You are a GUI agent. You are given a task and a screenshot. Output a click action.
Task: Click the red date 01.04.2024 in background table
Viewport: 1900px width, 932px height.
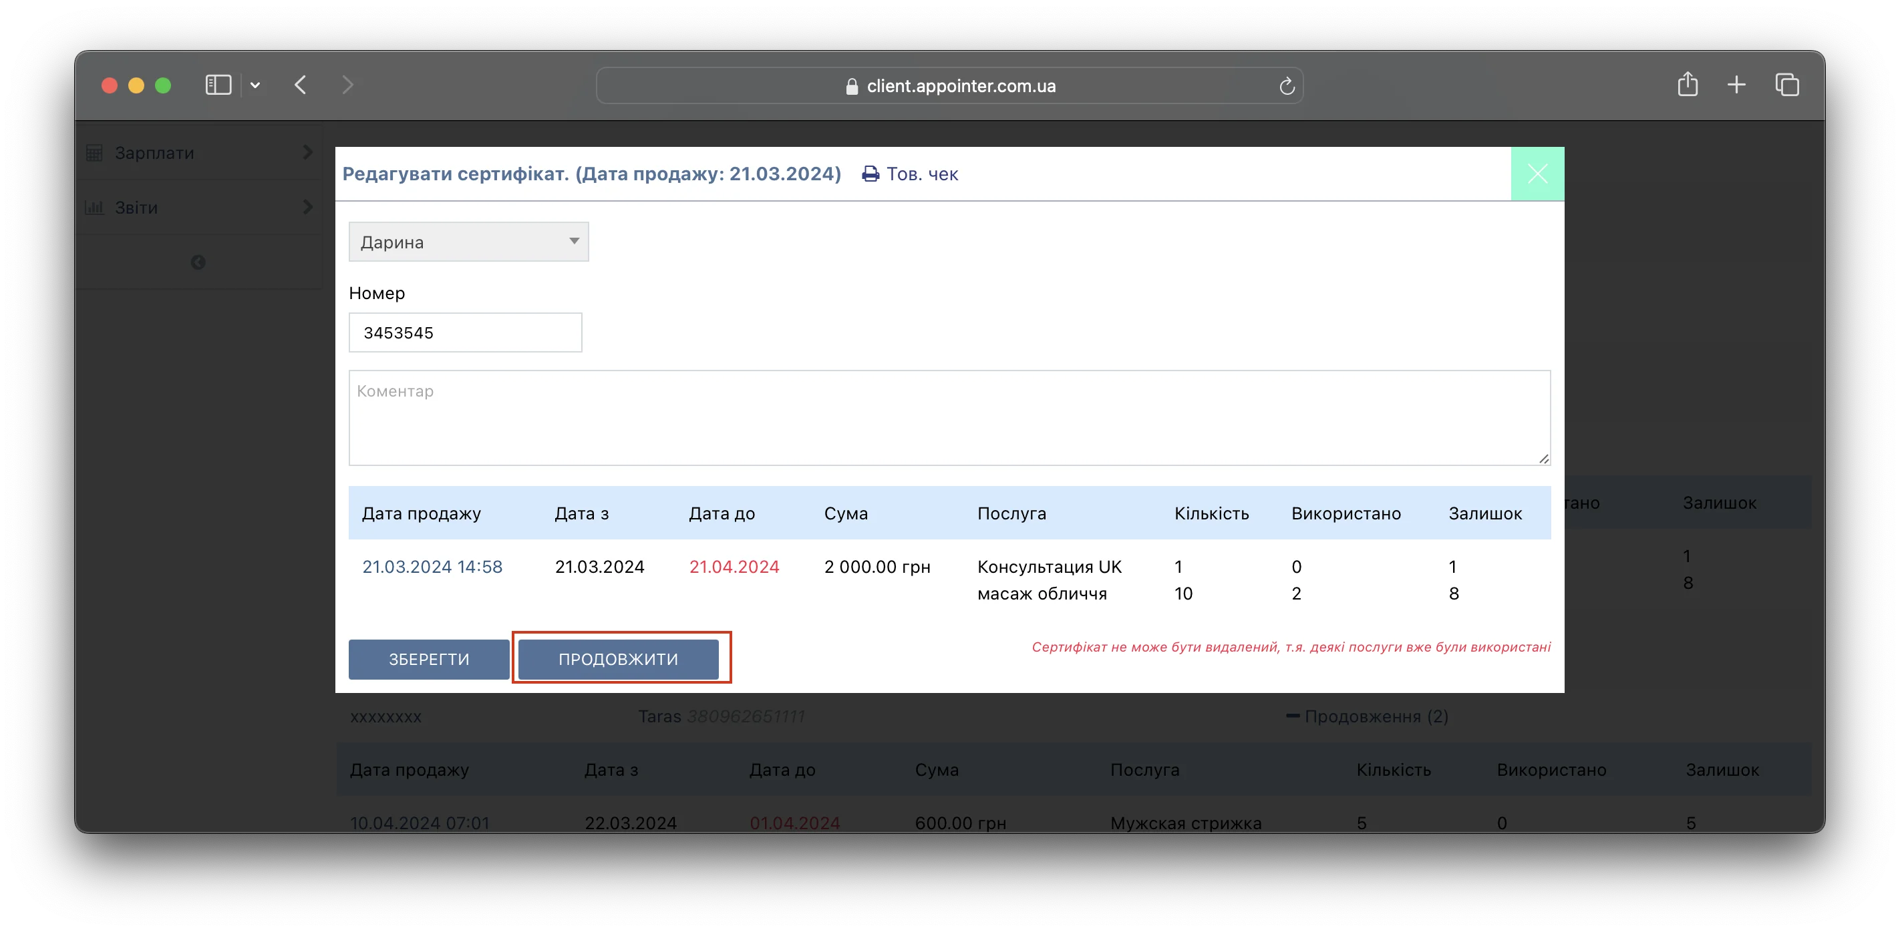(x=794, y=823)
